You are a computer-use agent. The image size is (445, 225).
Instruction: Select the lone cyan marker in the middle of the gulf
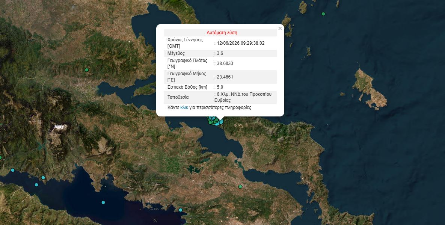tap(103, 202)
